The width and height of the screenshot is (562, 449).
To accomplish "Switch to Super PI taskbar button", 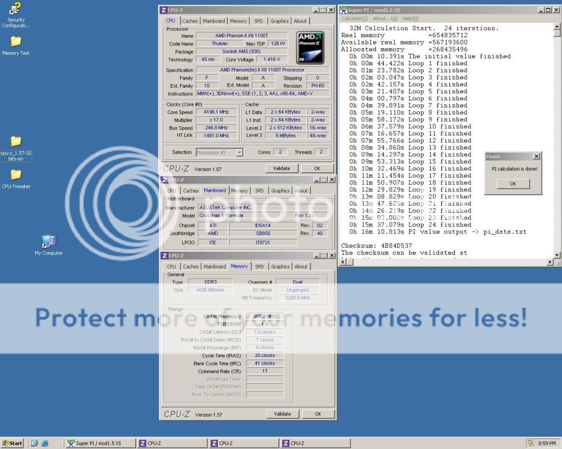I will click(x=99, y=443).
